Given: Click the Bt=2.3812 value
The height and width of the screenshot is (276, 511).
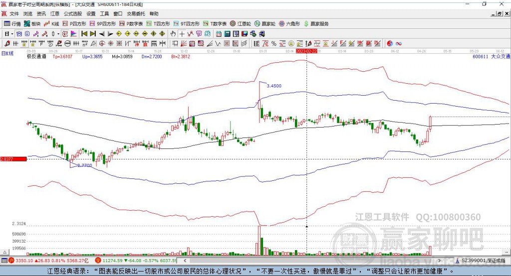Looking at the screenshot, I should (181, 56).
